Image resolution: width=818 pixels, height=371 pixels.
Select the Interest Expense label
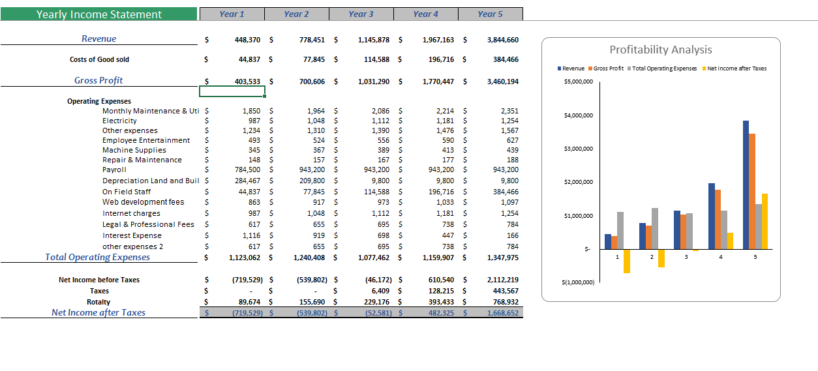point(132,235)
